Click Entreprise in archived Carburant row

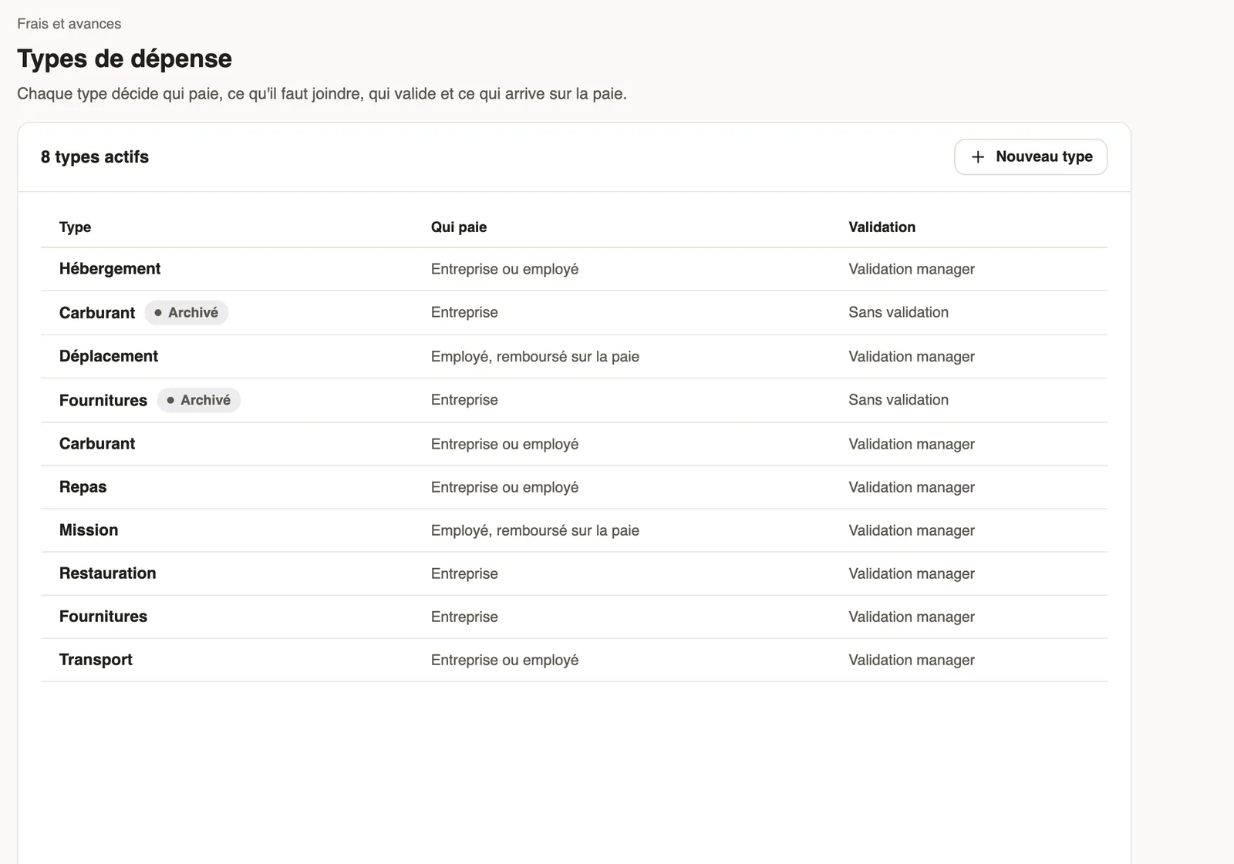pyautogui.click(x=464, y=312)
